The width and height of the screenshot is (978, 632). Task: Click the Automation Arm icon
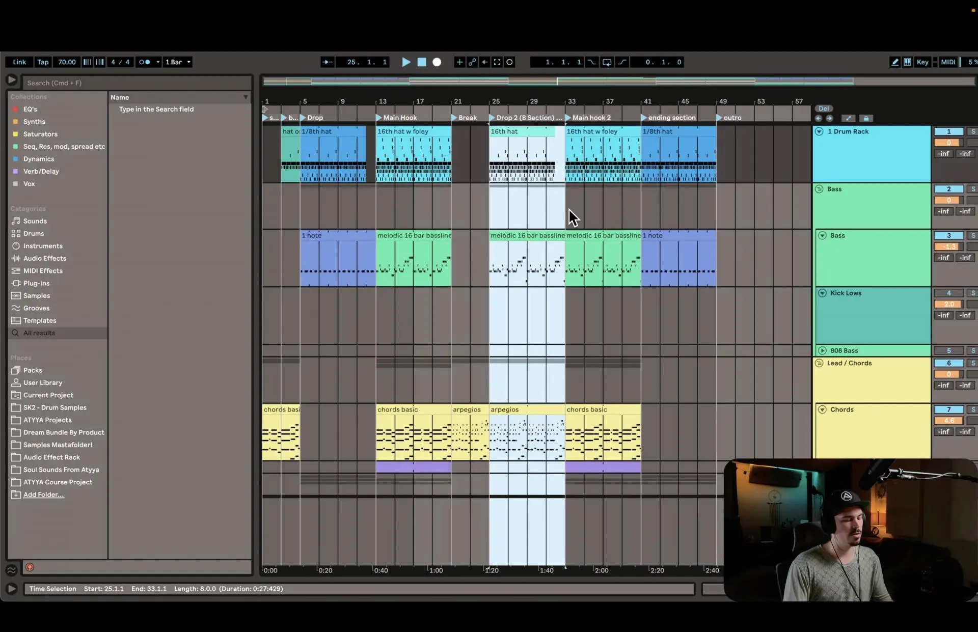coord(472,62)
